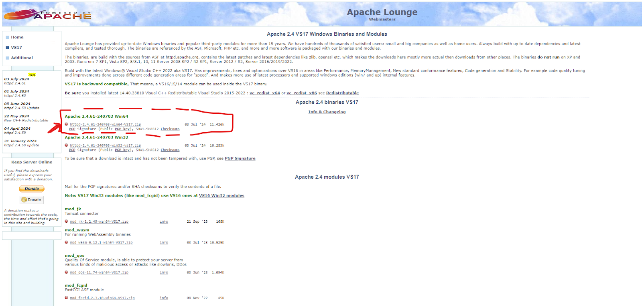Viewport: 642px width, 306px height.
Task: Open the Additional menu item
Action: [x=22, y=58]
